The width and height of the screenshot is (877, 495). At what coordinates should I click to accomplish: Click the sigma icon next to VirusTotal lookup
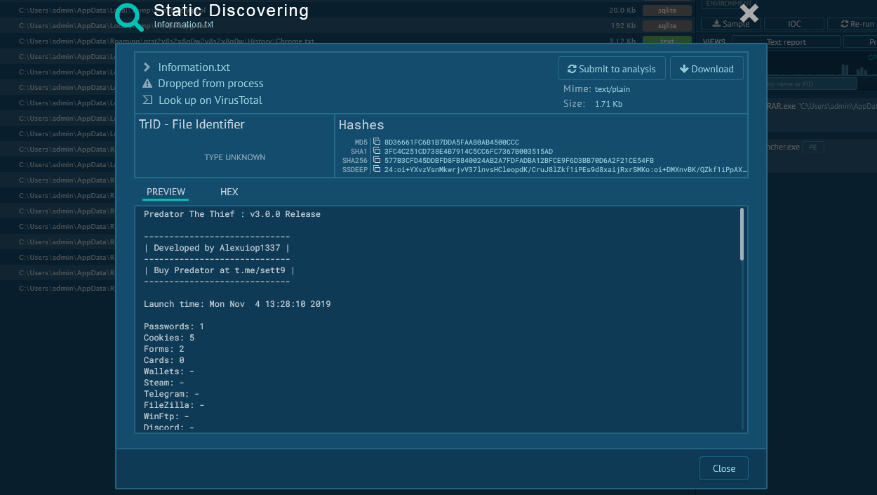147,100
